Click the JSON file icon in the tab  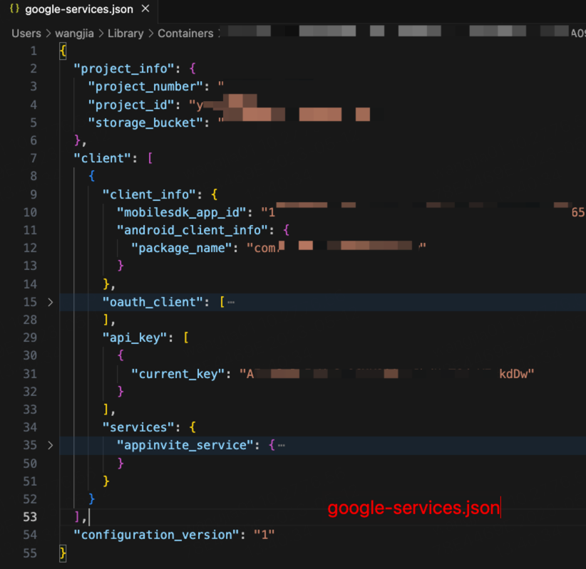[14, 10]
